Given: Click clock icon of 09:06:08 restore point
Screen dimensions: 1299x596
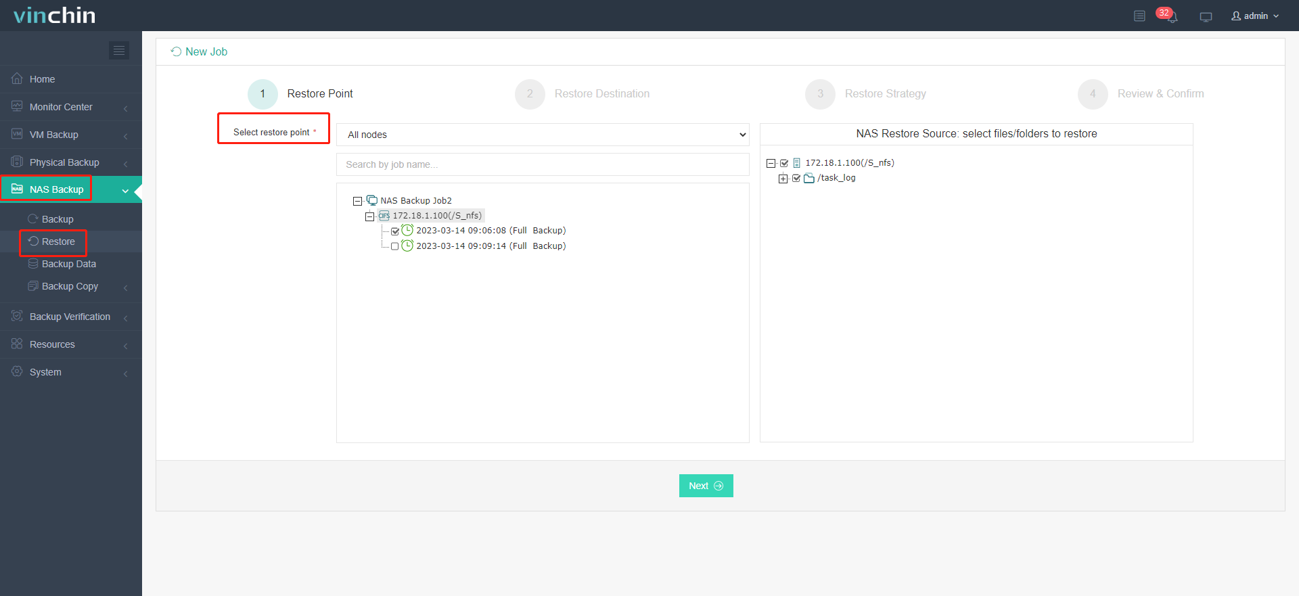Looking at the screenshot, I should [x=407, y=230].
